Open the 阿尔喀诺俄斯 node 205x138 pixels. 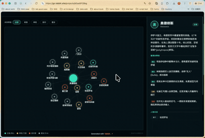52,62
